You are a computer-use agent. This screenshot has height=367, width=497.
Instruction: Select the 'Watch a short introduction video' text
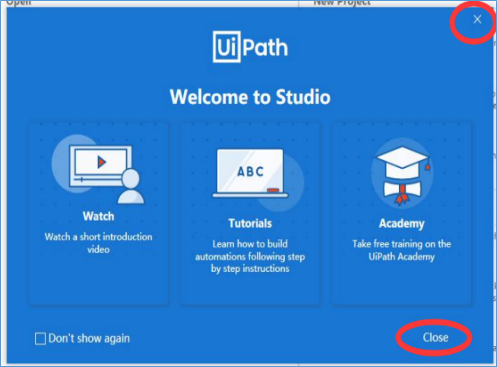(x=99, y=243)
